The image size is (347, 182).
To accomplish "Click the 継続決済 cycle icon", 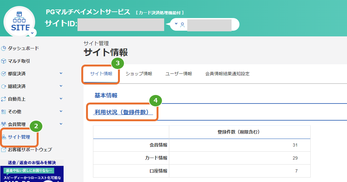I will (x=3, y=86).
